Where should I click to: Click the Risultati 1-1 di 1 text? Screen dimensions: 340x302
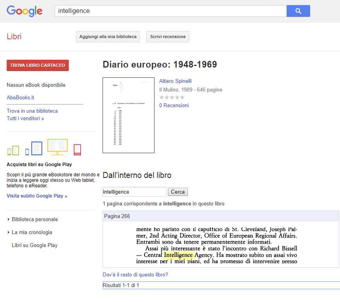(x=121, y=286)
